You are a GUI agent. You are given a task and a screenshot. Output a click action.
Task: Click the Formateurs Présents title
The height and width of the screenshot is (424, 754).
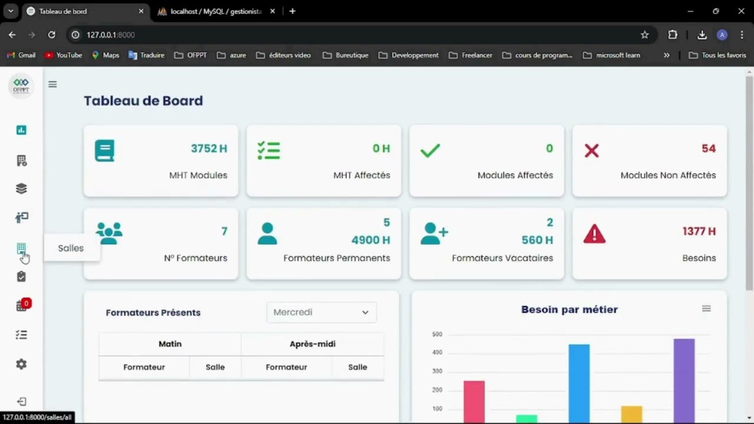(x=153, y=313)
